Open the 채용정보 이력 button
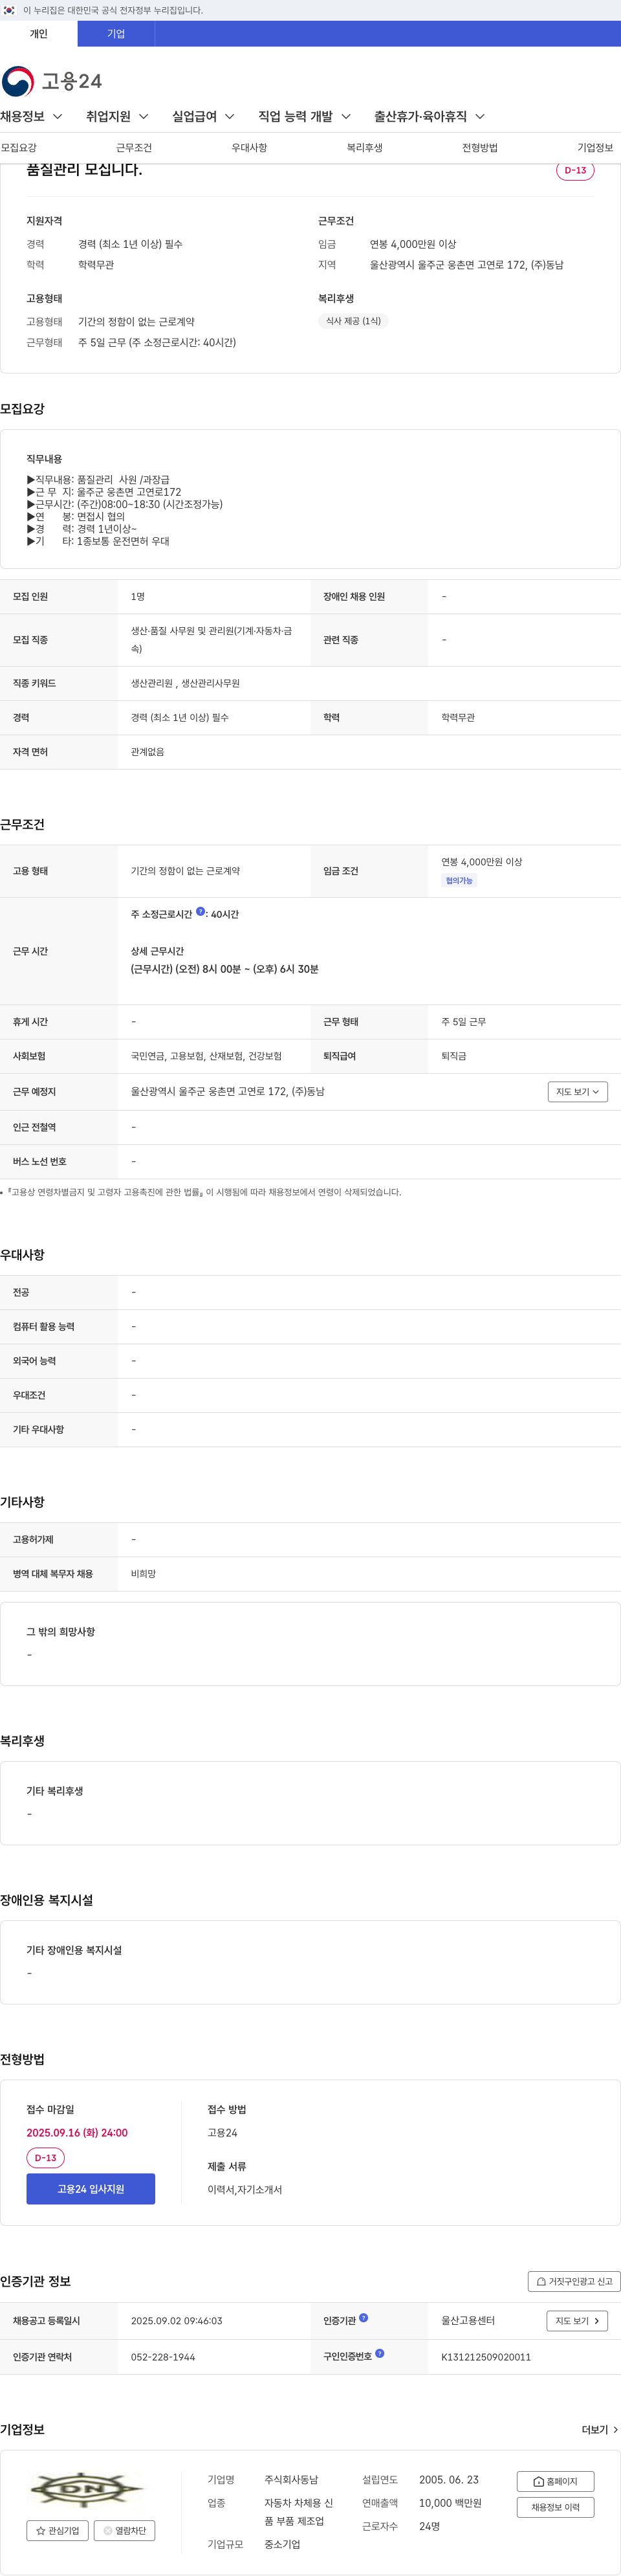621x2576 pixels. tap(555, 2507)
